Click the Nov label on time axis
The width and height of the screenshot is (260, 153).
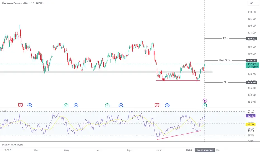(159, 150)
